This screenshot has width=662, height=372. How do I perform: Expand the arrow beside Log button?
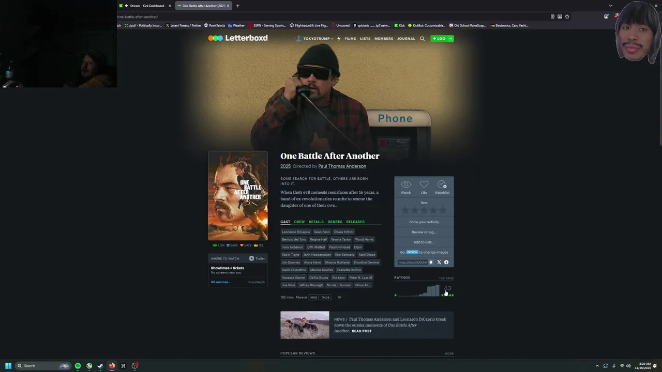450,39
